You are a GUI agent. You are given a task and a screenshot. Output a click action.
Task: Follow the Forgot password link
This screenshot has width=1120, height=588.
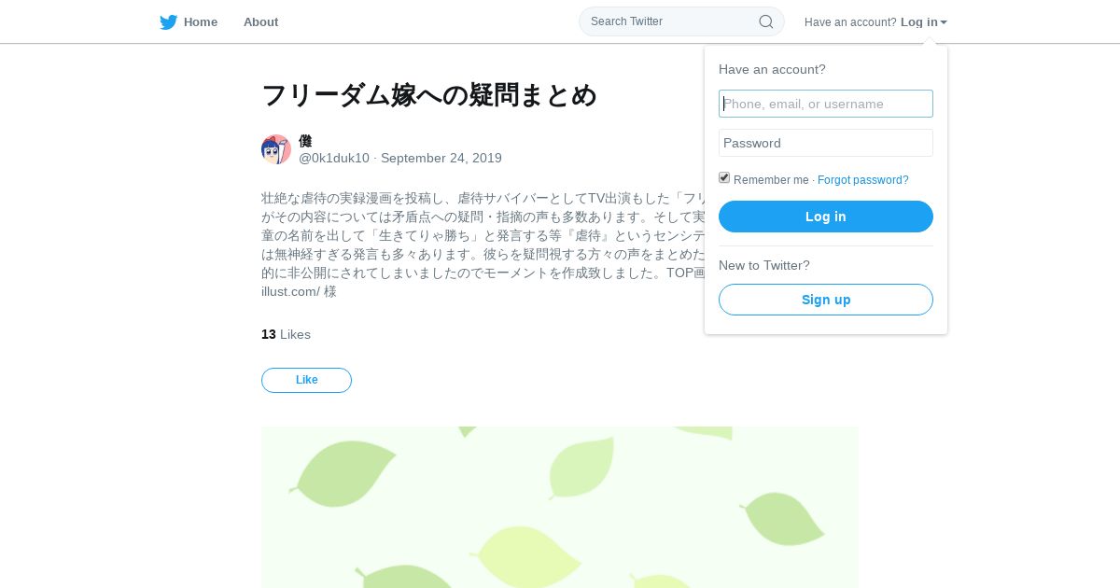click(x=863, y=180)
